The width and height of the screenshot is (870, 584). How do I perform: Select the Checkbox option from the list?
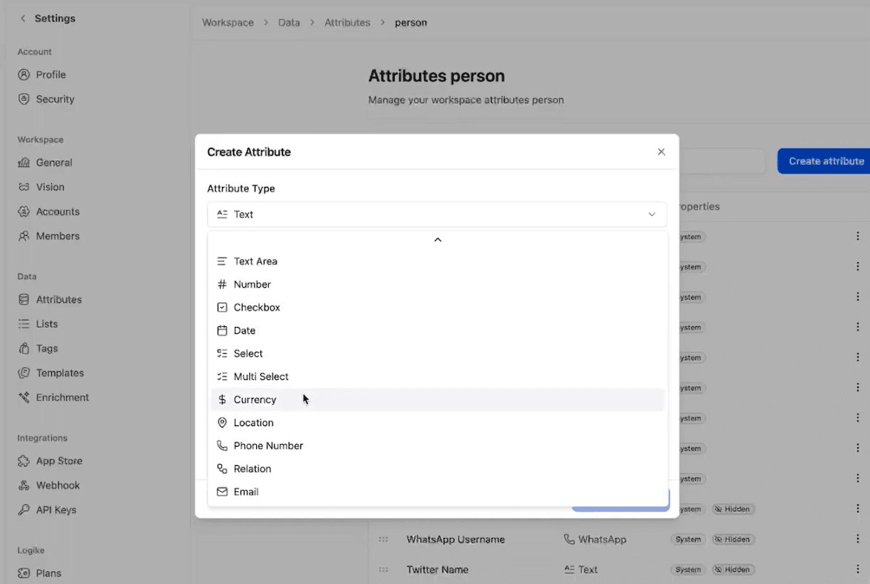[x=256, y=307]
